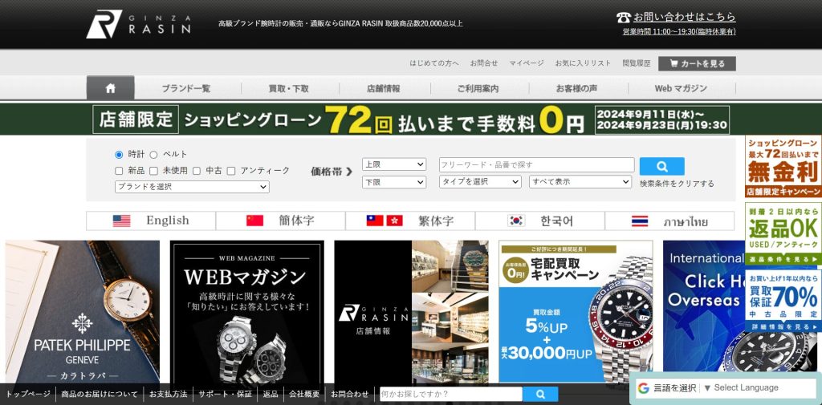This screenshot has height=405, width=822.
Task: Click the US flag English language option
Action: (x=151, y=221)
